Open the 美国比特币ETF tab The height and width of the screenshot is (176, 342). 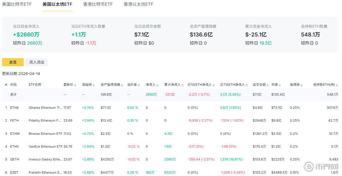17,4
